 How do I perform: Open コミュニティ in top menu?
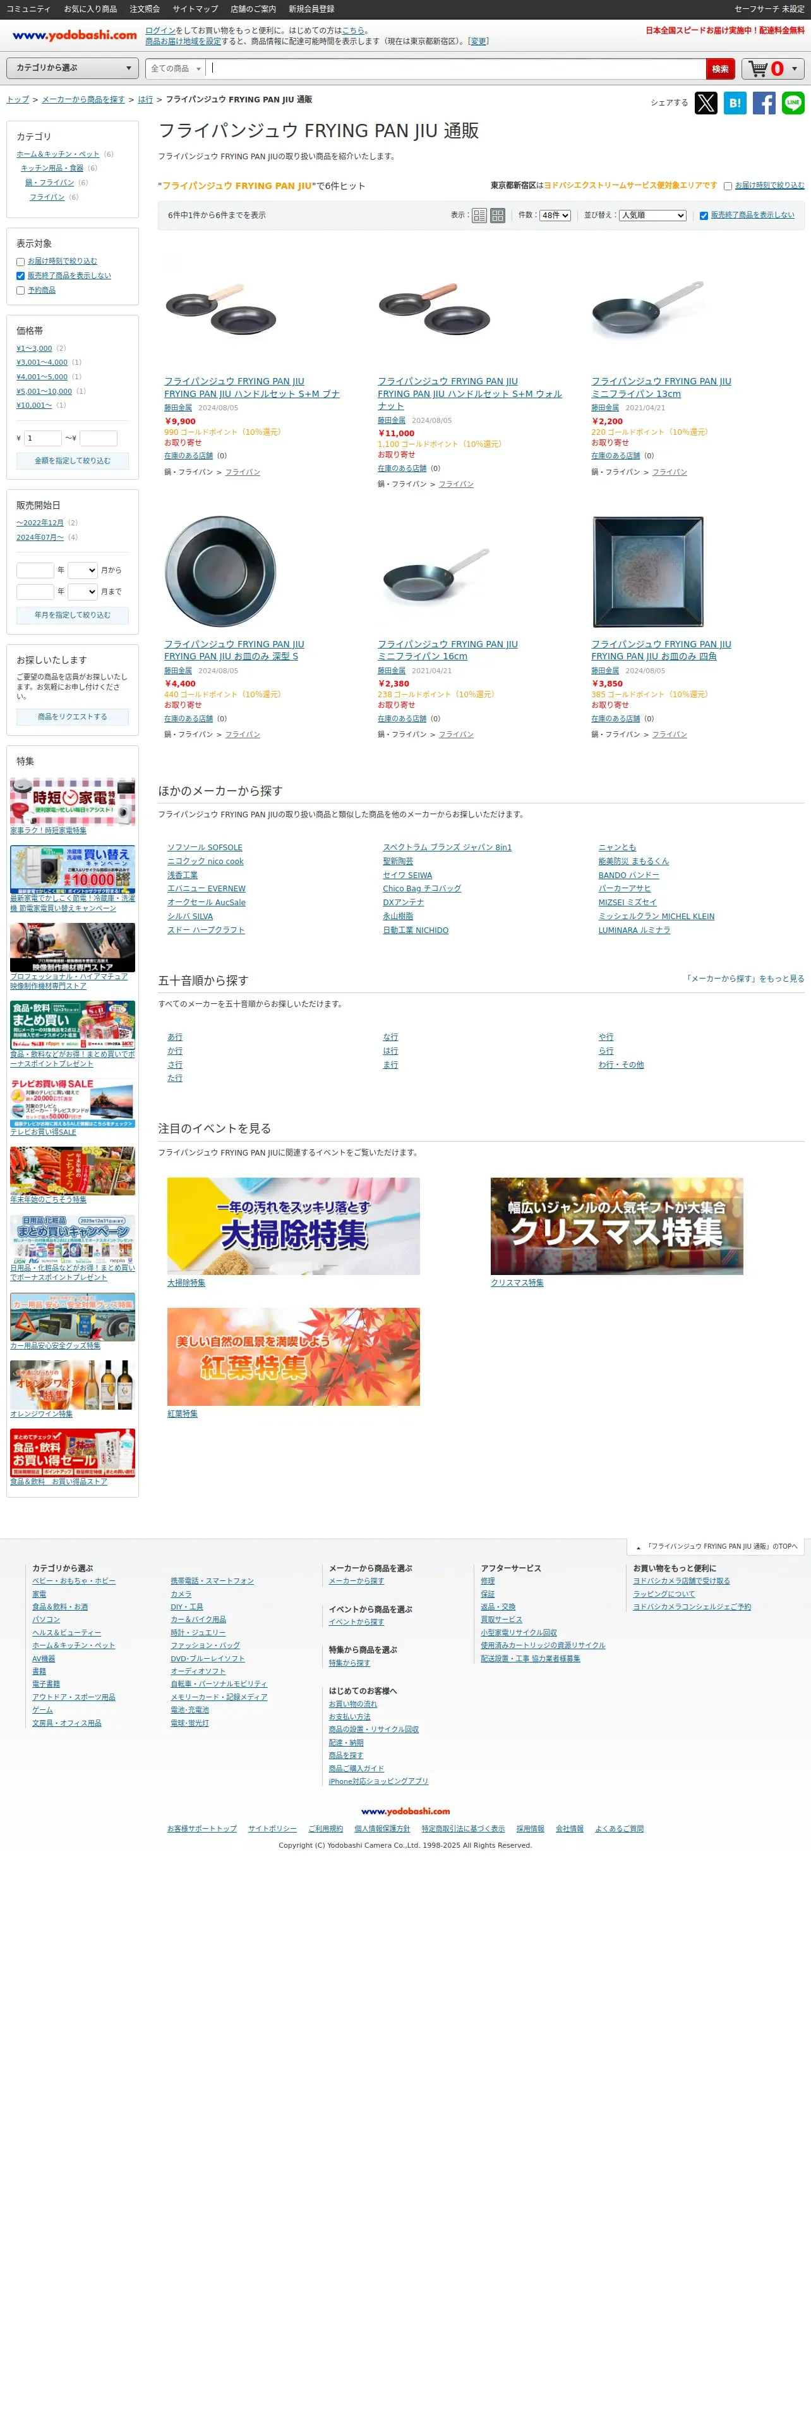click(28, 8)
